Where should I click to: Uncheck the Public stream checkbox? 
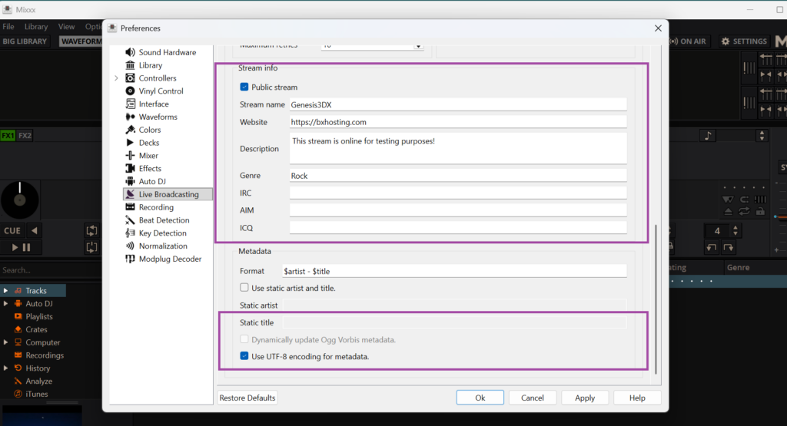point(244,88)
